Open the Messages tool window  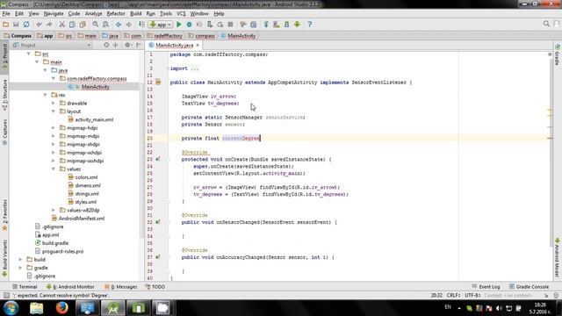click(x=120, y=287)
